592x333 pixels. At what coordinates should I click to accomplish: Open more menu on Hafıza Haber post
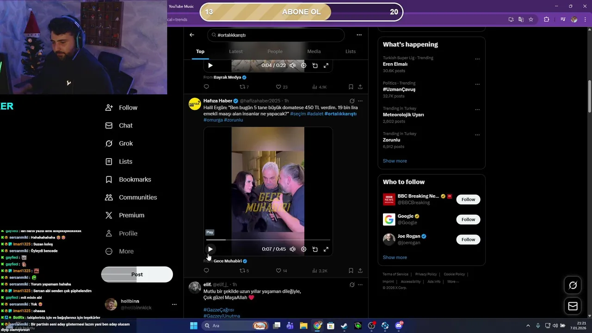[360, 101]
